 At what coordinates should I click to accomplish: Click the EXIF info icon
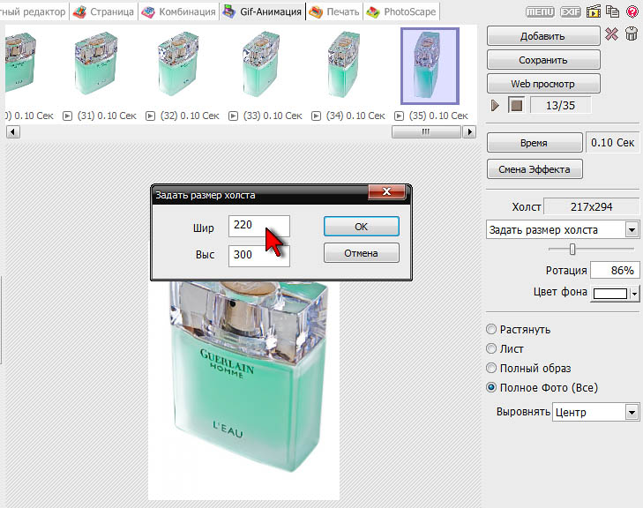571,11
